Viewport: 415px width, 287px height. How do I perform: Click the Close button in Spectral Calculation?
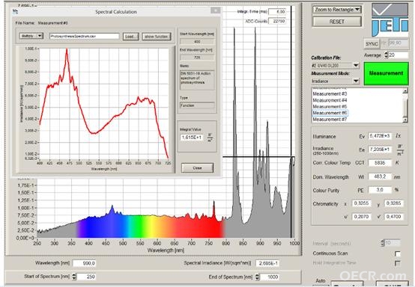197,168
